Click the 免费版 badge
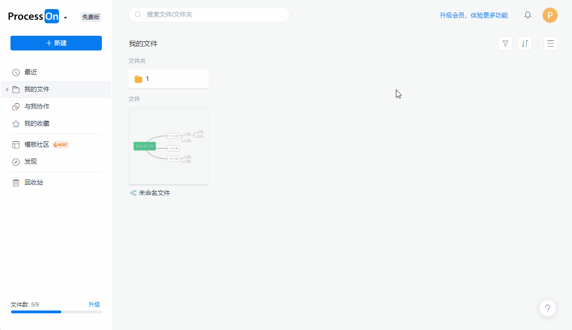Image resolution: width=572 pixels, height=330 pixels. (x=91, y=17)
